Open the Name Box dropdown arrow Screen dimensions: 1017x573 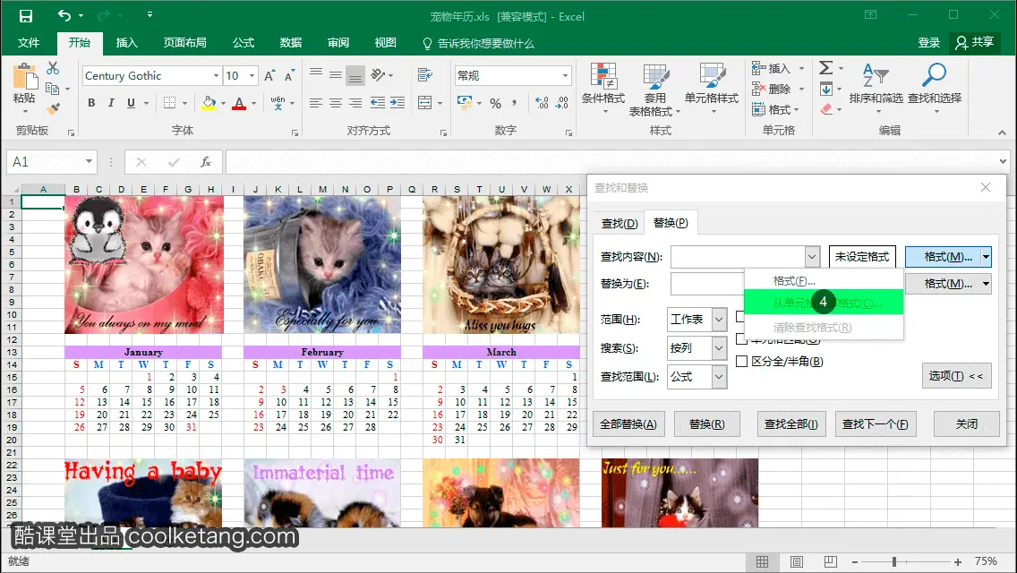tap(89, 161)
